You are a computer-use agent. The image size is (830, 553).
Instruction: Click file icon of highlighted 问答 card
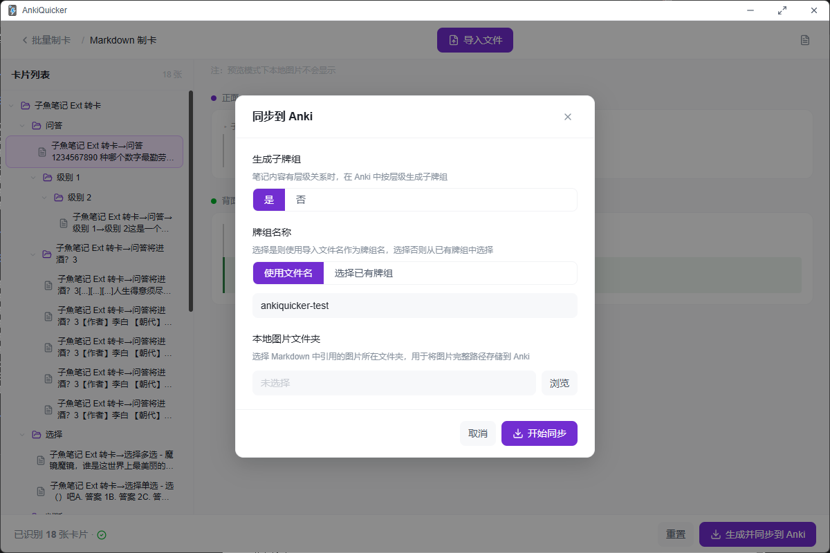click(x=43, y=151)
